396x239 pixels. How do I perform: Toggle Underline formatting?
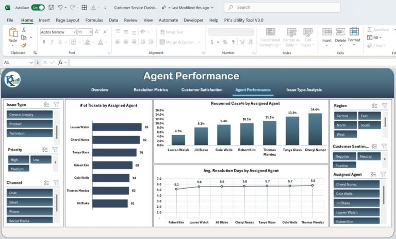pyautogui.click(x=60, y=42)
